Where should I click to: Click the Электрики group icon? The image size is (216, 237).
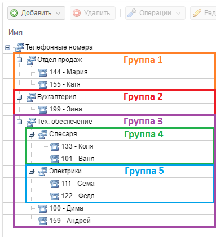[43, 172]
